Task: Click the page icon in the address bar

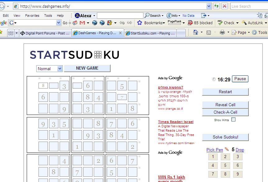Action: [x=16, y=6]
